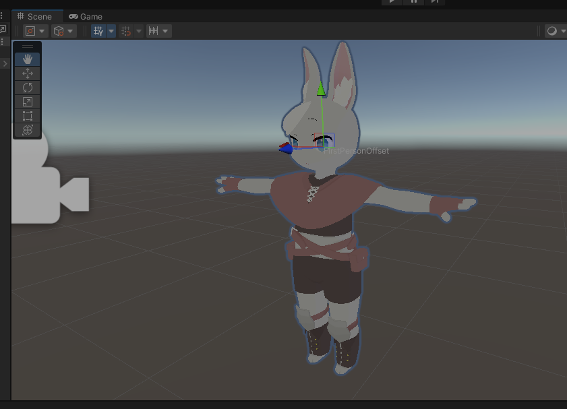Click the Step frame button
The width and height of the screenshot is (567, 409).
435,2
